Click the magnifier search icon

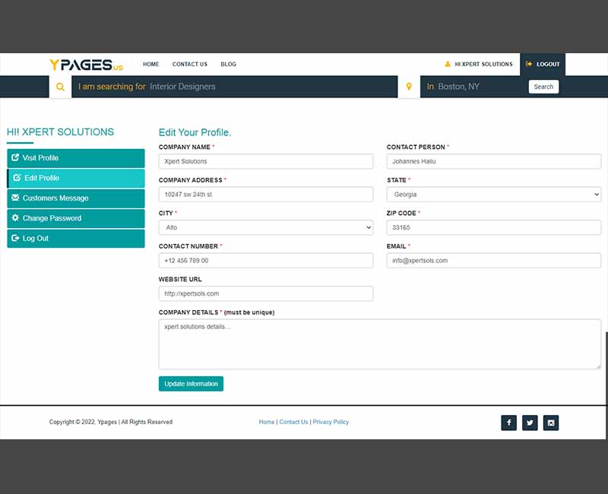point(60,87)
